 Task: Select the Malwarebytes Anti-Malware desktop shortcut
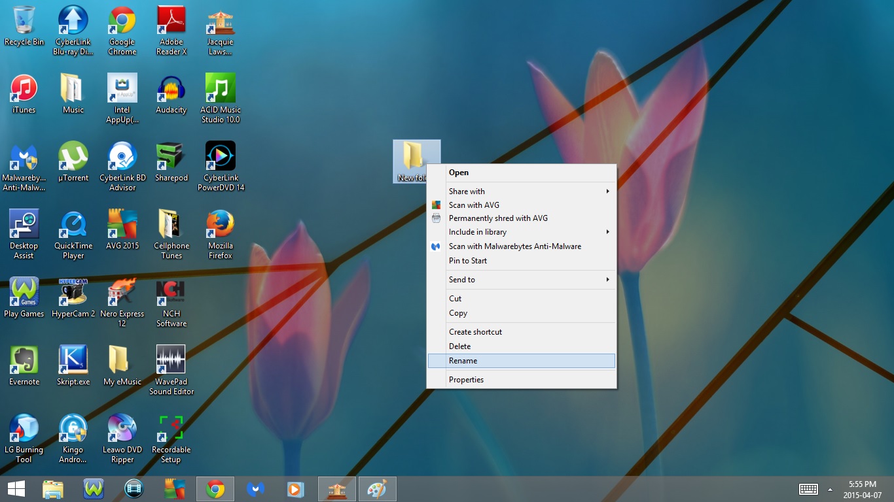[24, 167]
